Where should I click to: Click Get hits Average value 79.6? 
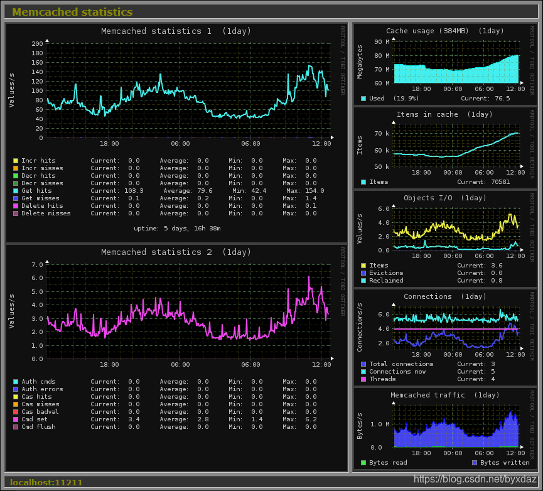click(x=205, y=191)
